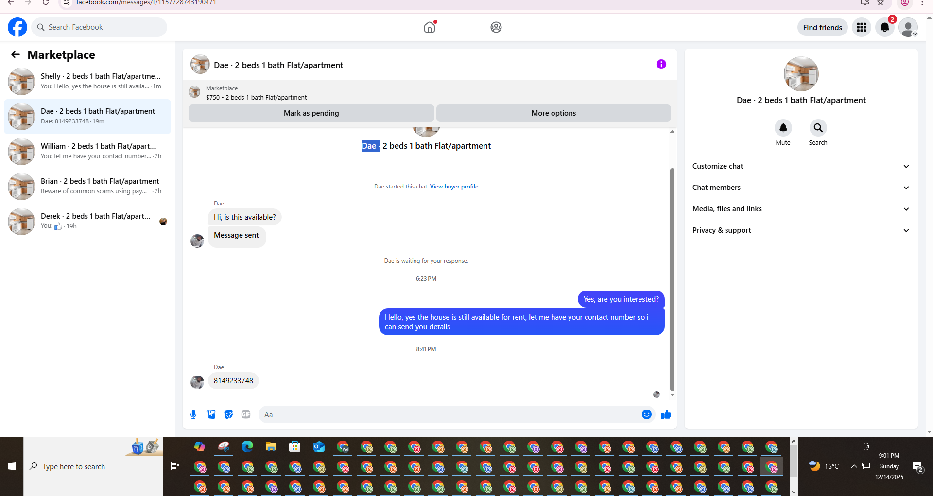Open the Home feed icon

click(430, 27)
